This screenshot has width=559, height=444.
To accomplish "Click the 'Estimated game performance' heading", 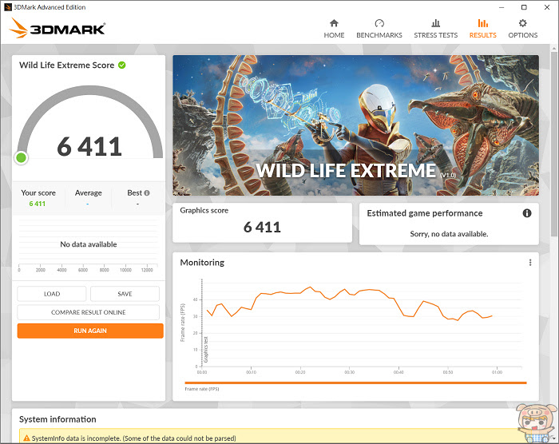I will [425, 213].
